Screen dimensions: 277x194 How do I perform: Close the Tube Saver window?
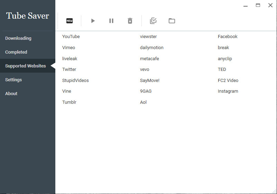(270, 5)
